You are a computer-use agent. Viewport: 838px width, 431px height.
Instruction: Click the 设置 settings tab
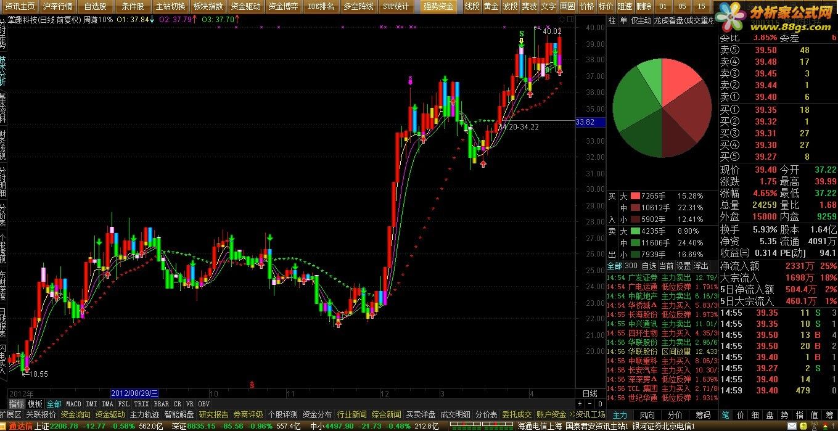[x=683, y=266]
